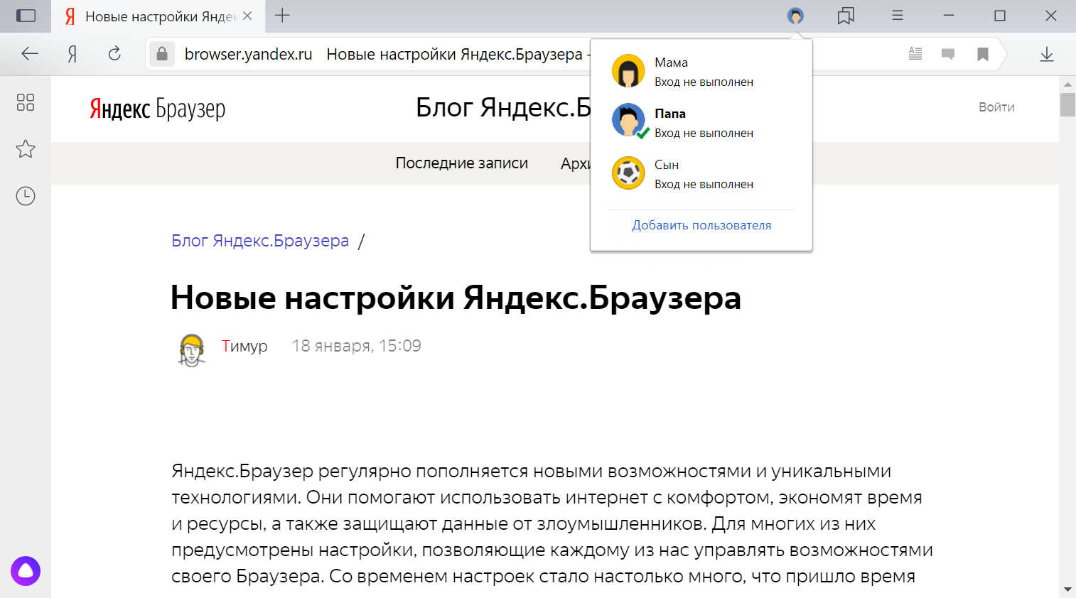Click the scrollbar down arrow

point(1067,589)
